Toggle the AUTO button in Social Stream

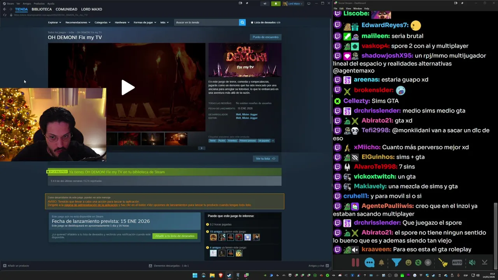pyautogui.click(x=457, y=262)
